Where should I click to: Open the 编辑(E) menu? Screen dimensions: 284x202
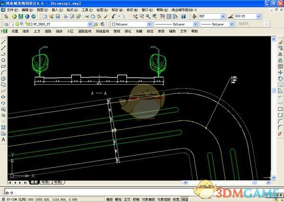27,10
